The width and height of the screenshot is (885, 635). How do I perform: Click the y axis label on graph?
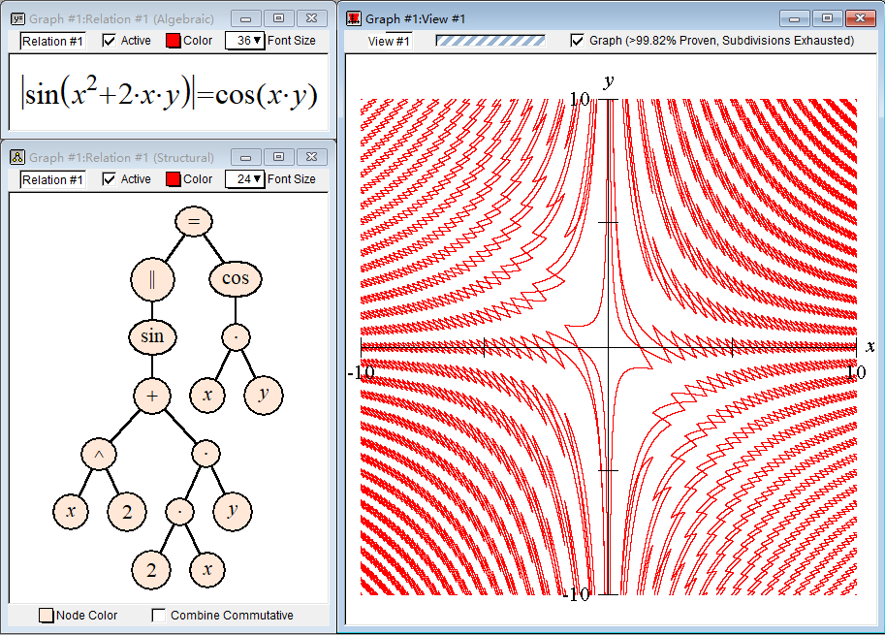609,81
